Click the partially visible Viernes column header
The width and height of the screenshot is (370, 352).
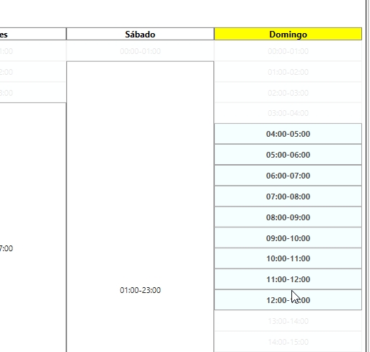pyautogui.click(x=33, y=34)
